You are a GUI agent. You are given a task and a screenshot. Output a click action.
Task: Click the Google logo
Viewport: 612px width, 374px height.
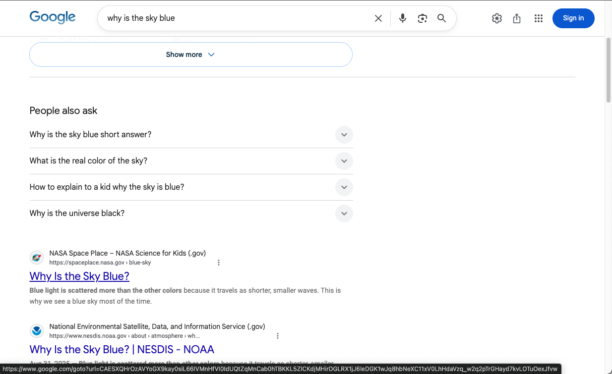click(53, 17)
